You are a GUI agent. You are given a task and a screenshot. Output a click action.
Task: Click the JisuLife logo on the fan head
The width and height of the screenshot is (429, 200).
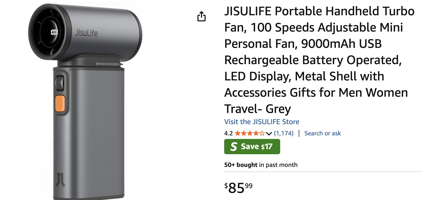pos(86,33)
